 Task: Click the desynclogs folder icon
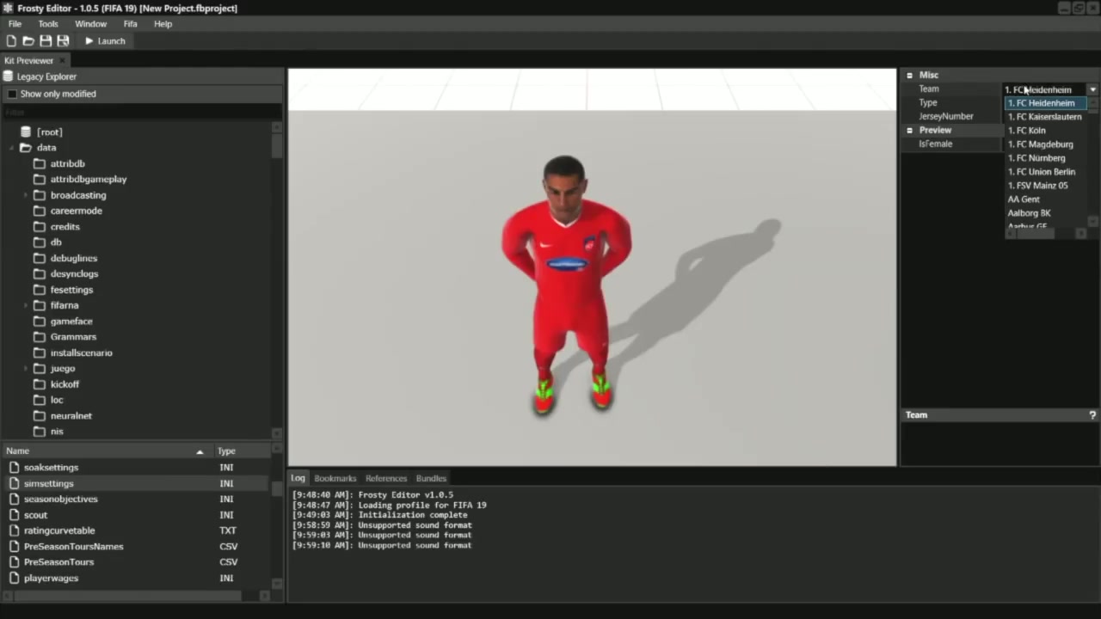click(40, 274)
